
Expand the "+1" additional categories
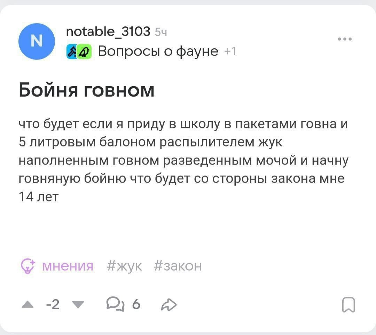coord(230,51)
